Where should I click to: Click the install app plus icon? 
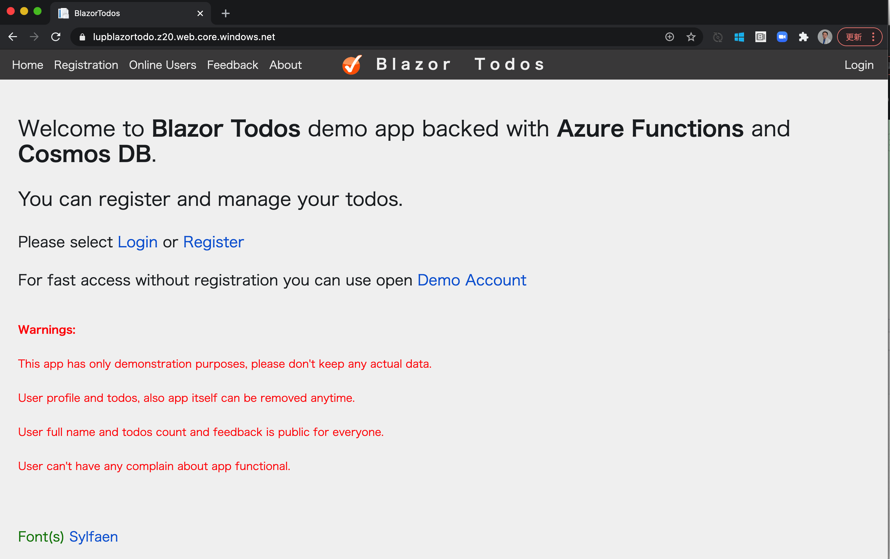point(669,37)
